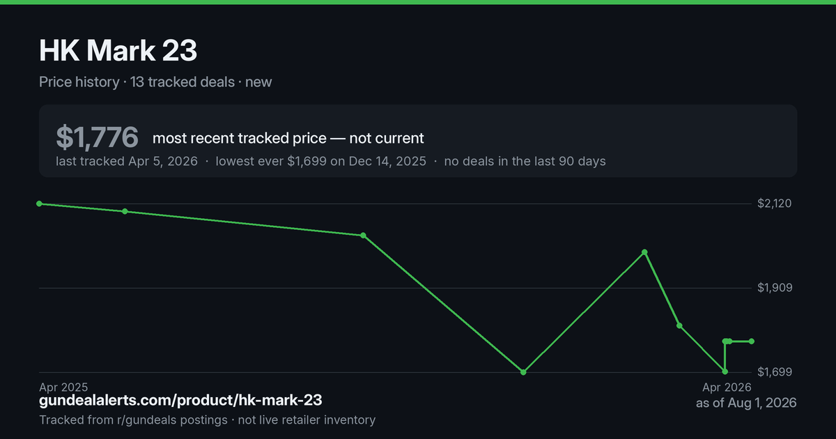Screen dimensions: 836x439
Task: Select the bottom data point near Apr 2026
Action: 725,372
